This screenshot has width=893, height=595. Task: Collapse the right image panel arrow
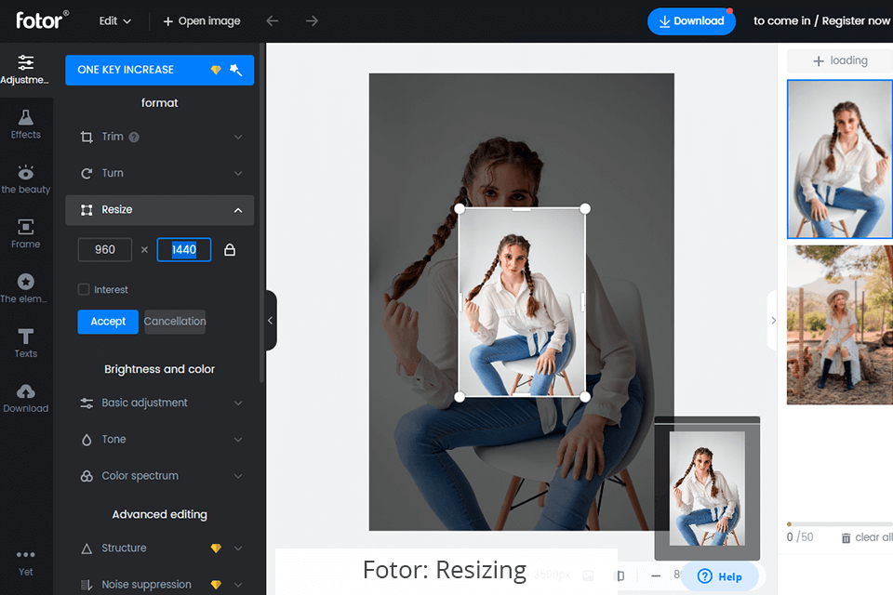773,321
